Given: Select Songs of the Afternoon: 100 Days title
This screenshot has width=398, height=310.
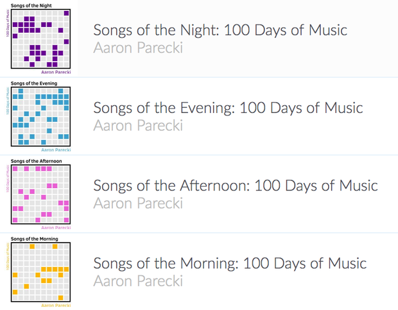Looking at the screenshot, I should point(236,185).
